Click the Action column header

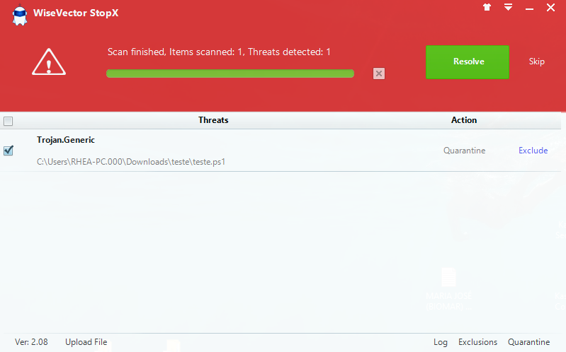(464, 120)
